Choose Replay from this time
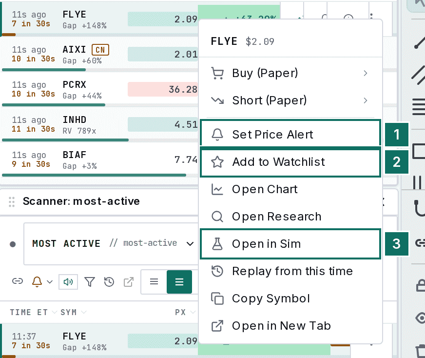The image size is (425, 358). [290, 271]
